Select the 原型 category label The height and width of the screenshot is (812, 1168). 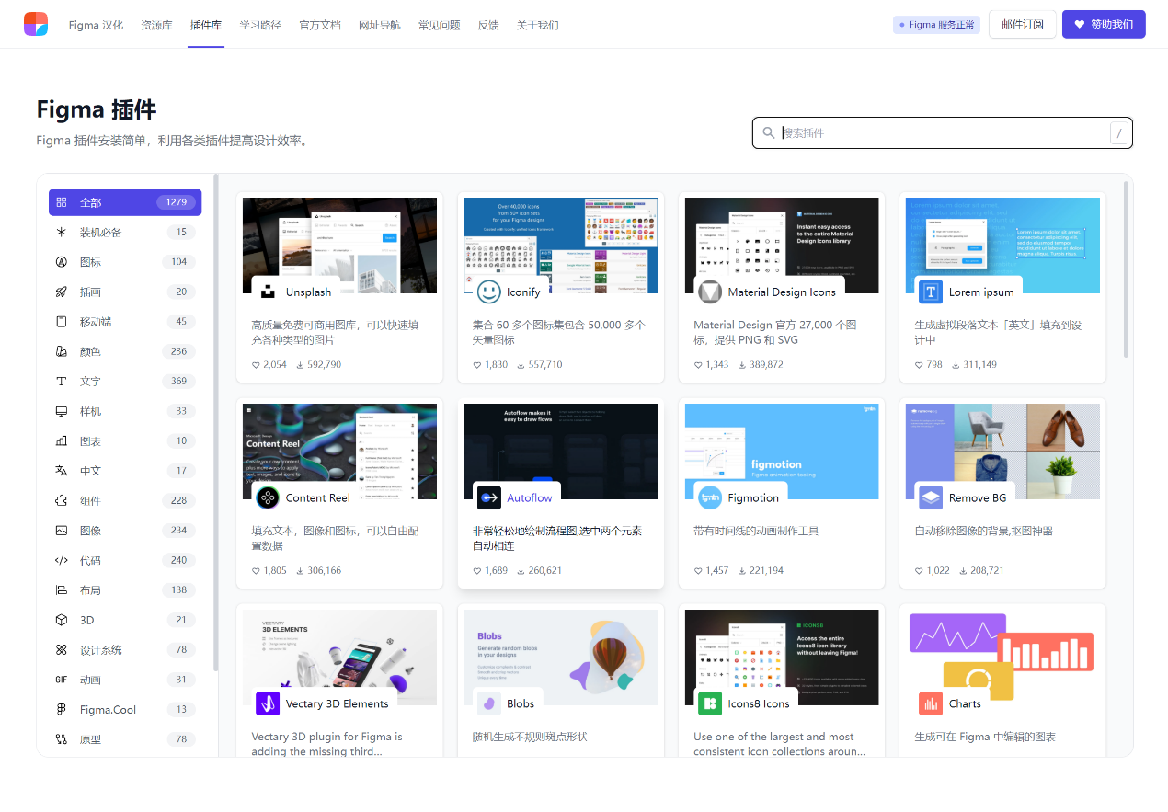pyautogui.click(x=90, y=739)
